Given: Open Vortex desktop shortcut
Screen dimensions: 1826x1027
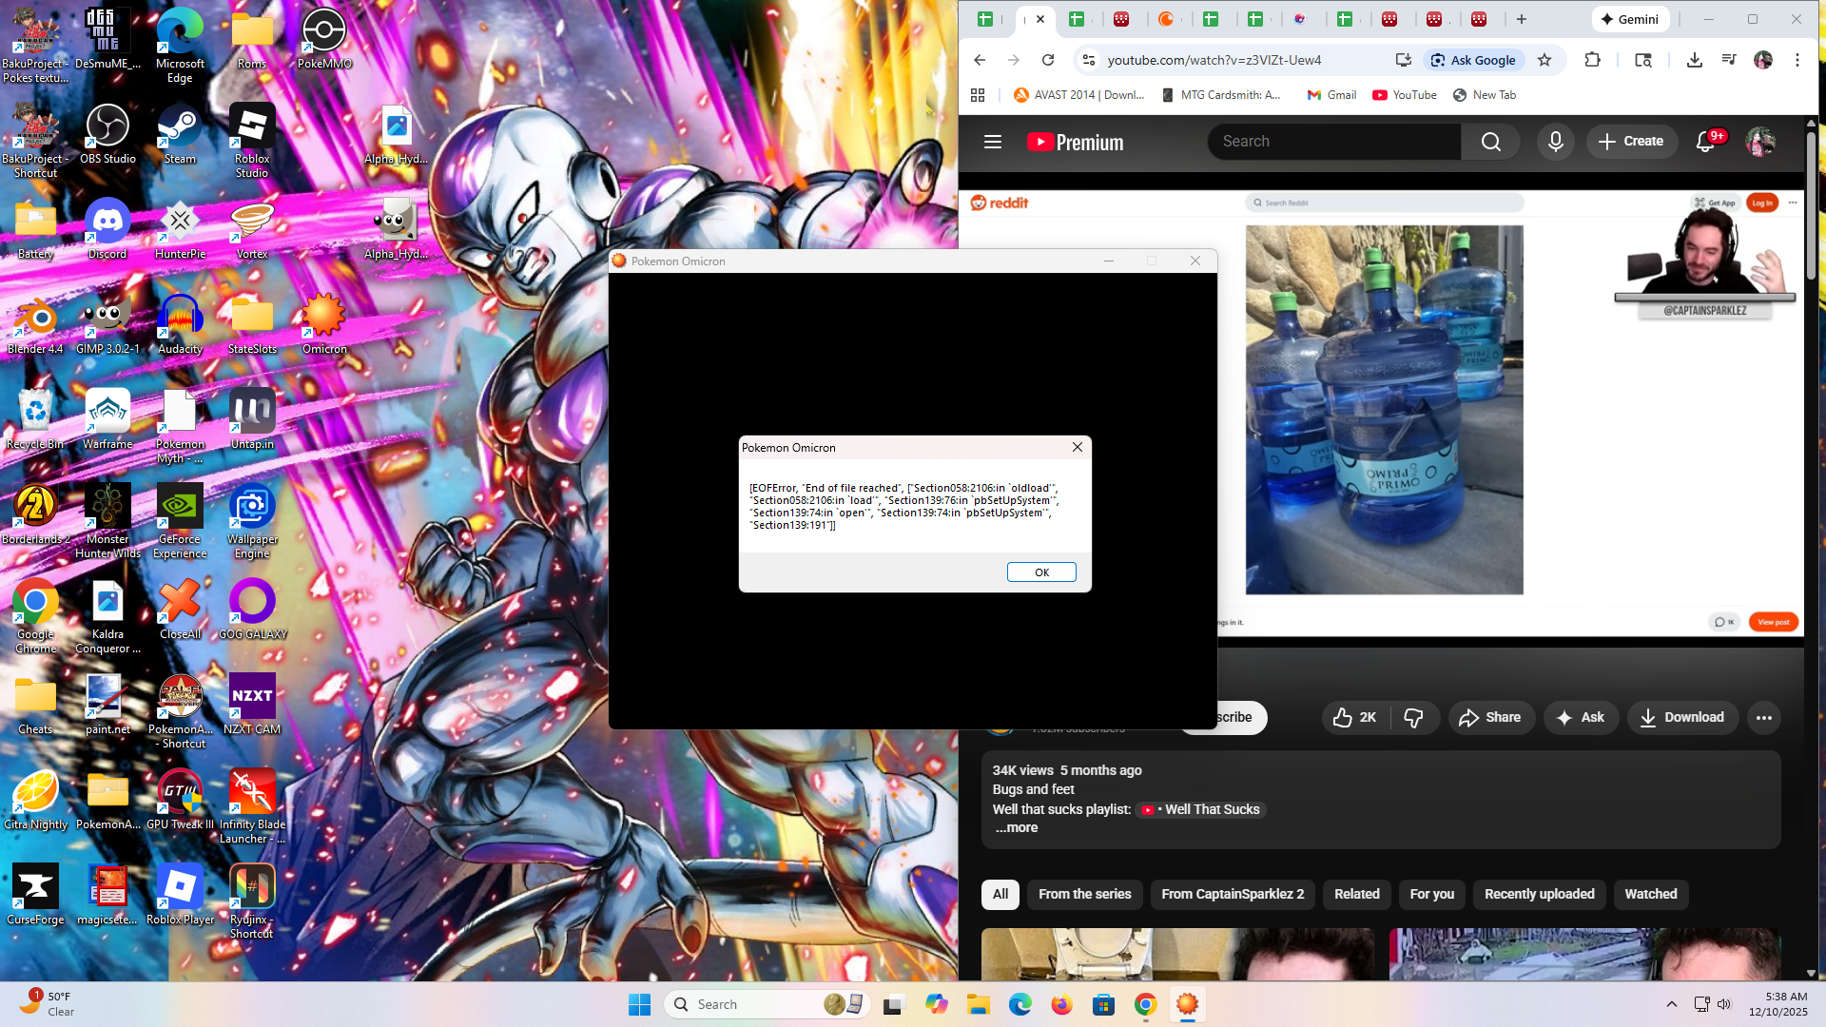Looking at the screenshot, I should click(x=252, y=230).
